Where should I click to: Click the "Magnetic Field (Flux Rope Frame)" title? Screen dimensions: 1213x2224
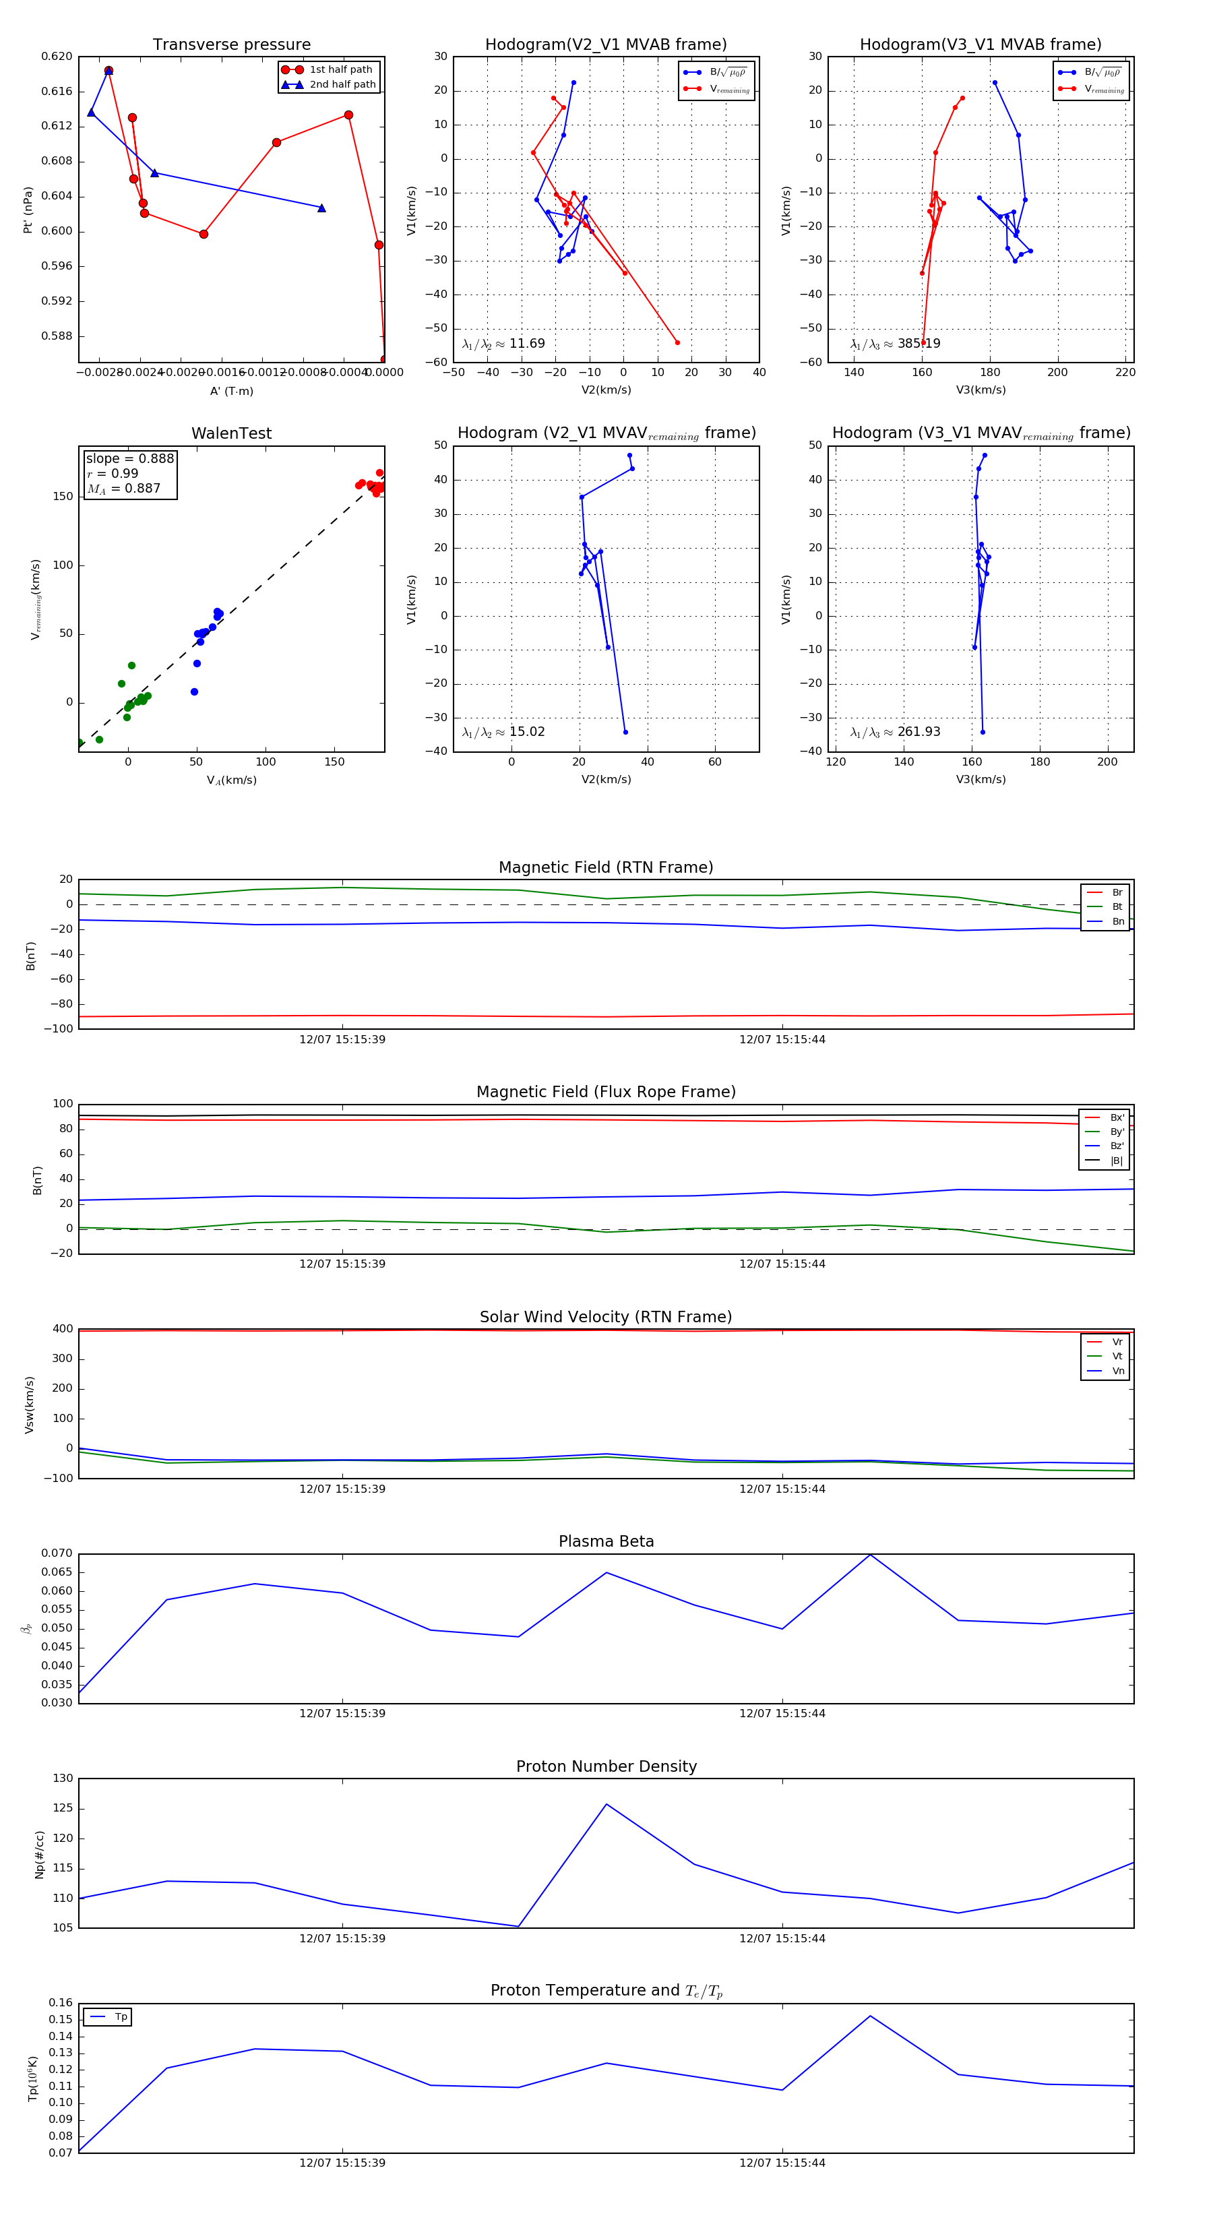coord(606,1092)
